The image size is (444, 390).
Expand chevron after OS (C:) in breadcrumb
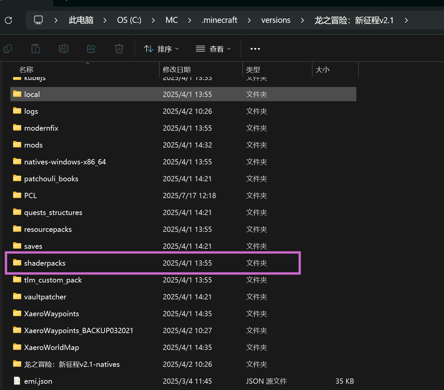point(153,20)
